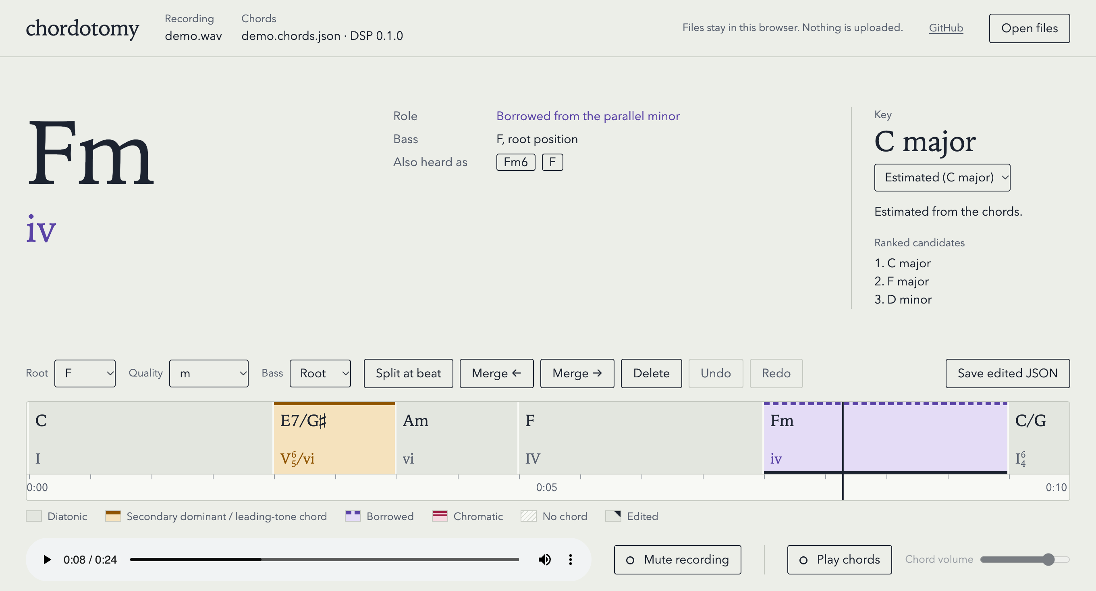Screen dimensions: 1096x591
Task: Open the Quality dropdown
Action: point(208,373)
